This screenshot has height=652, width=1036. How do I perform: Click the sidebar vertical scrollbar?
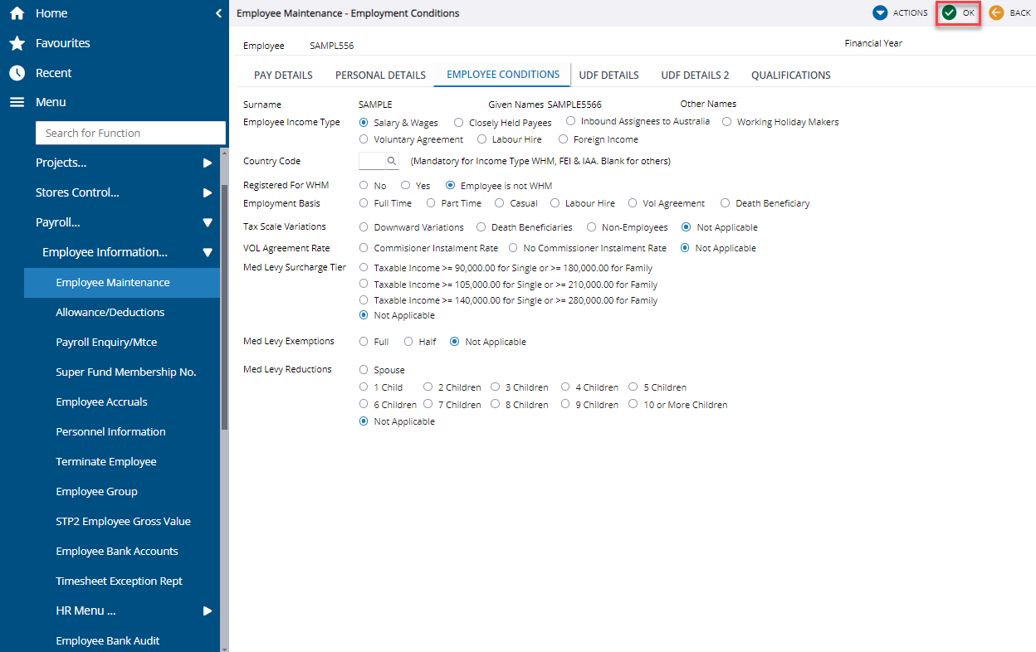(x=224, y=307)
